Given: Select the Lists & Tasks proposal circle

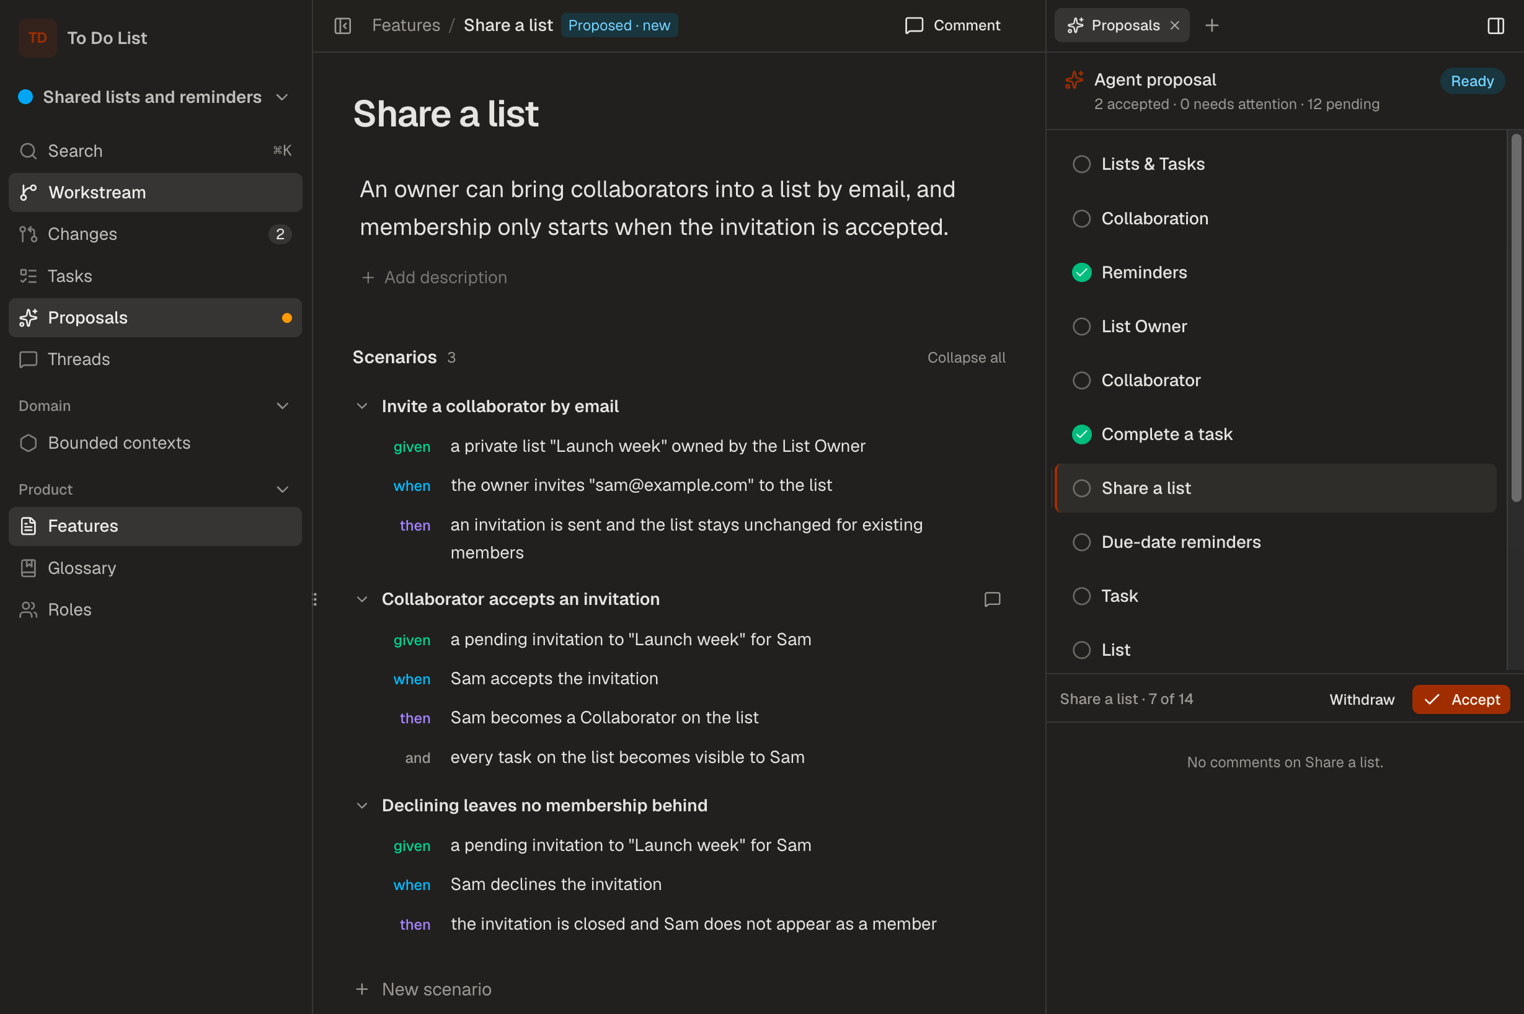Looking at the screenshot, I should [1081, 164].
